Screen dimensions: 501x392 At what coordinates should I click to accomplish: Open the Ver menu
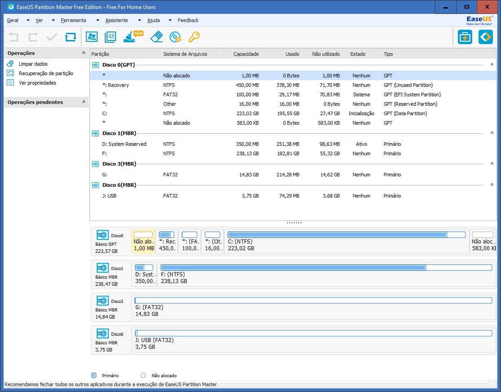coord(39,20)
